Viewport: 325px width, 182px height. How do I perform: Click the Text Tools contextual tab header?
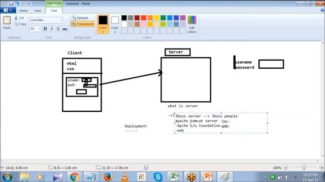54,4
